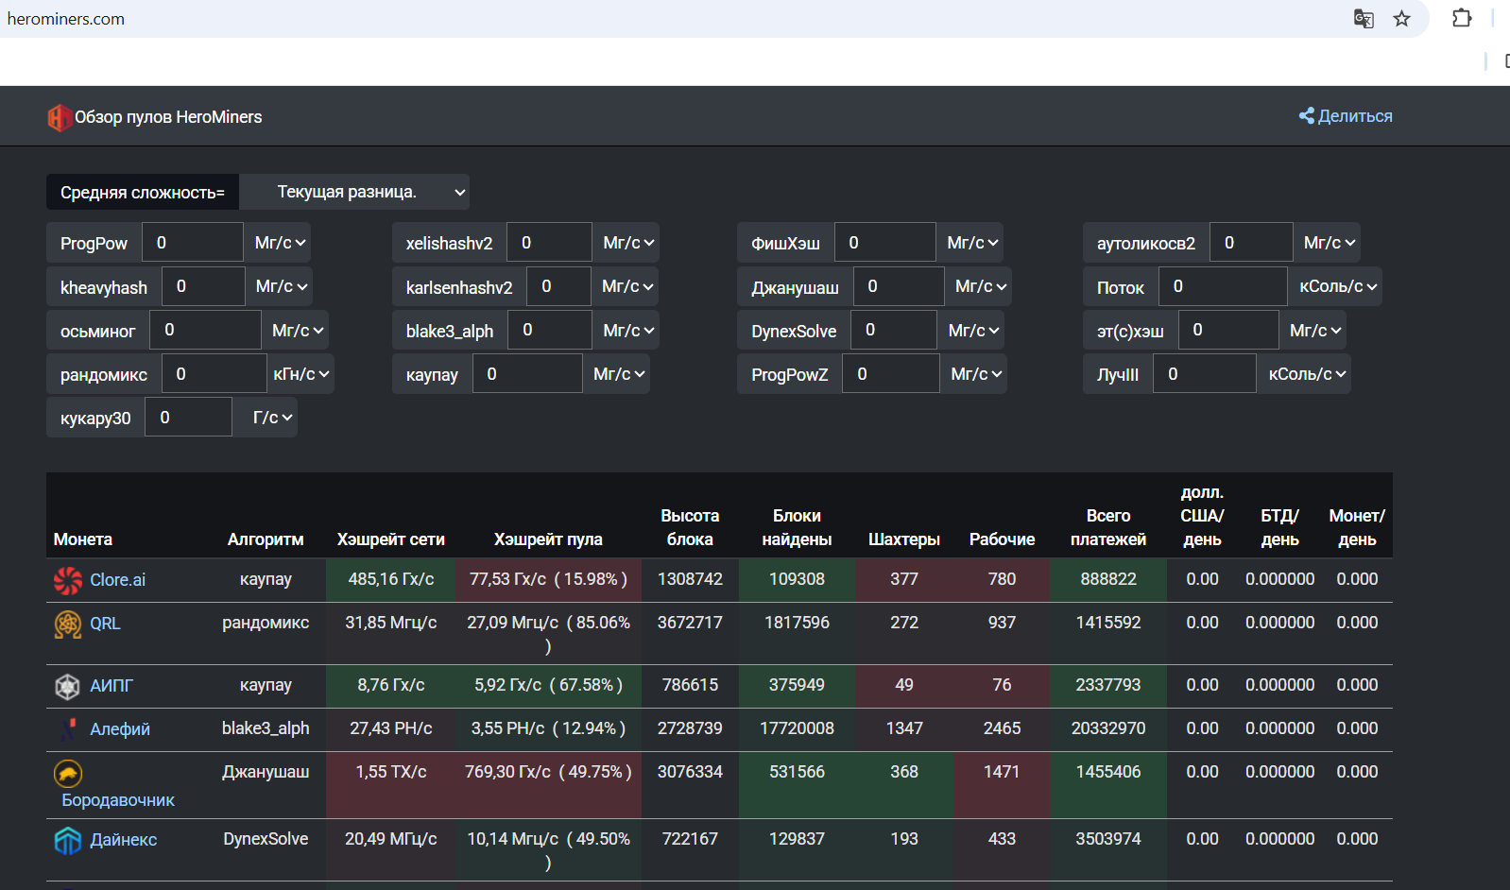1510x890 pixels.
Task: Open ЛучIII кСоль/с unit dropdown
Action: tap(1304, 374)
